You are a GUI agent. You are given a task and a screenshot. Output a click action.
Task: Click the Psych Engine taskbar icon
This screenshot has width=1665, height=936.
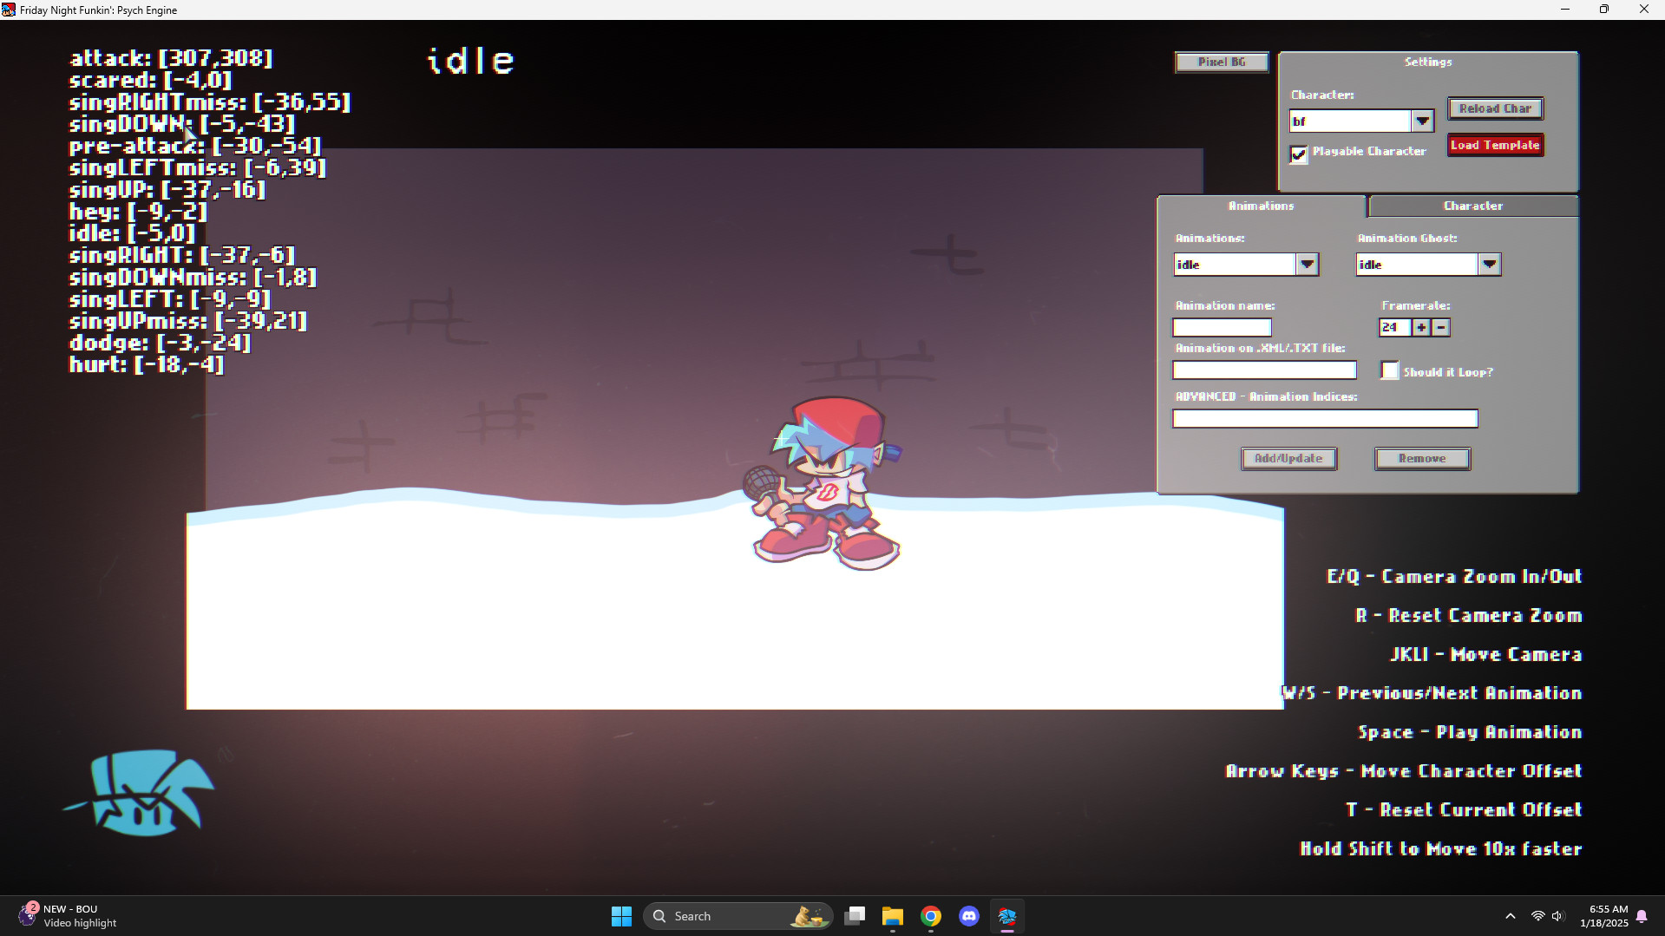1007,916
